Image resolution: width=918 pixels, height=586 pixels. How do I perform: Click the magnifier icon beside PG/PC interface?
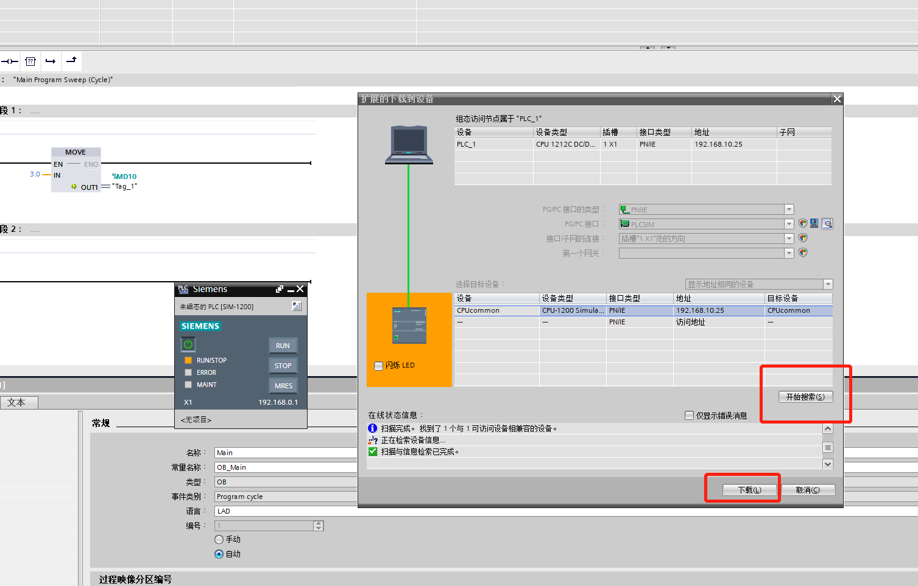[x=827, y=224]
